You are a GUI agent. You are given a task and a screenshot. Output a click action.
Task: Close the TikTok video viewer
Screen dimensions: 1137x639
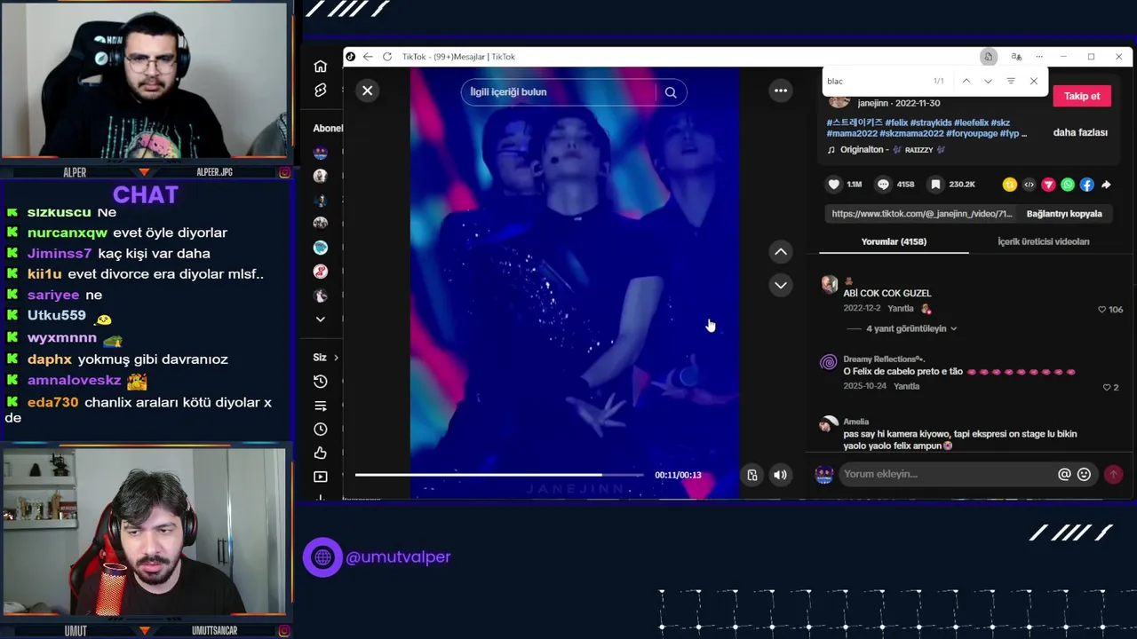(x=367, y=91)
